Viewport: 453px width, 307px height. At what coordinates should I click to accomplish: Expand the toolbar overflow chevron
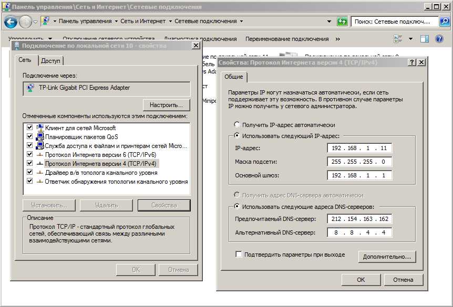[337, 39]
